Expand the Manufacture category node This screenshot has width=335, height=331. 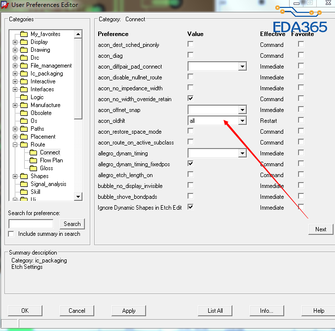(15, 105)
